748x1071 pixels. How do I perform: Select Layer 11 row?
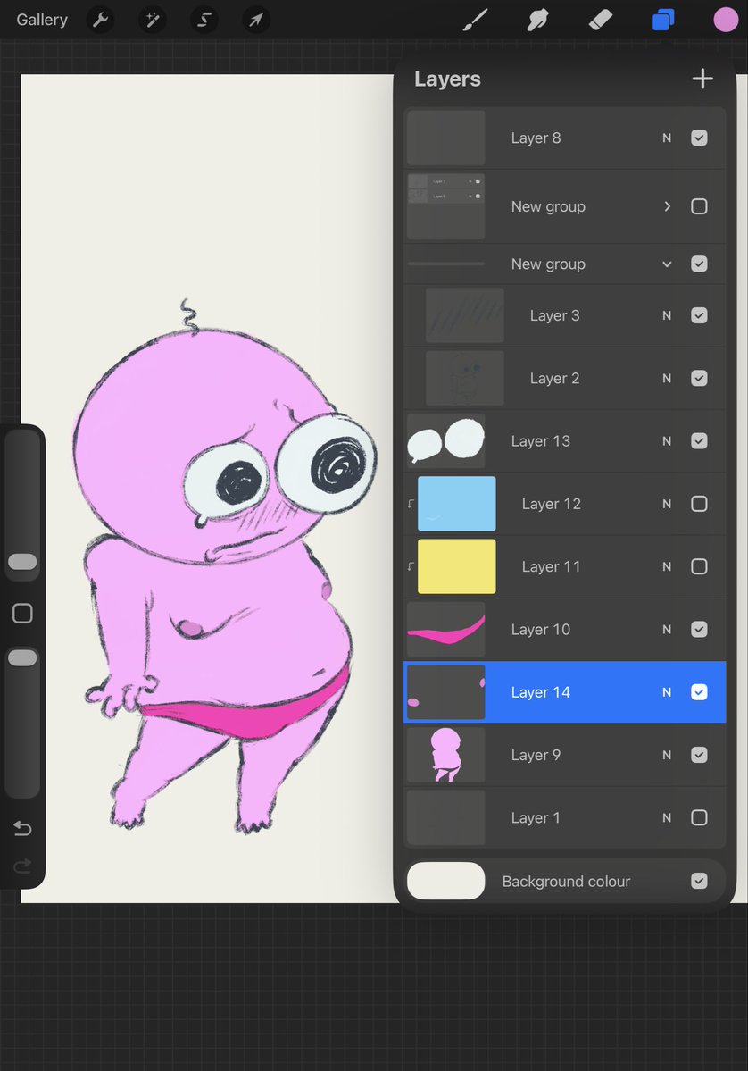click(564, 567)
